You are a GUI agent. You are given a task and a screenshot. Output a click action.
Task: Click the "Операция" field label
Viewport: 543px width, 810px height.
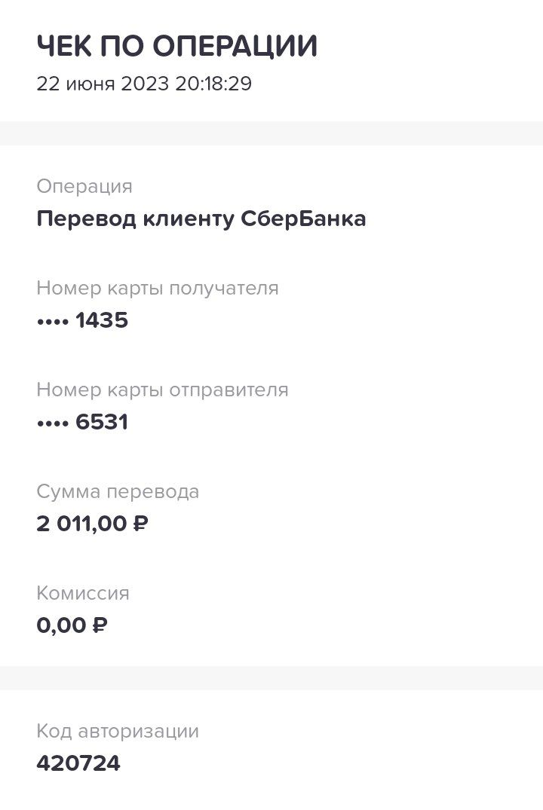[x=84, y=186]
